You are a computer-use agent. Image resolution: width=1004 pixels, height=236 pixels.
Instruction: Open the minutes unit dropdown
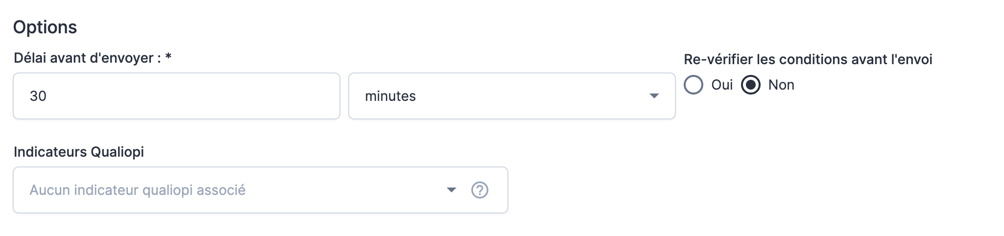pos(511,96)
